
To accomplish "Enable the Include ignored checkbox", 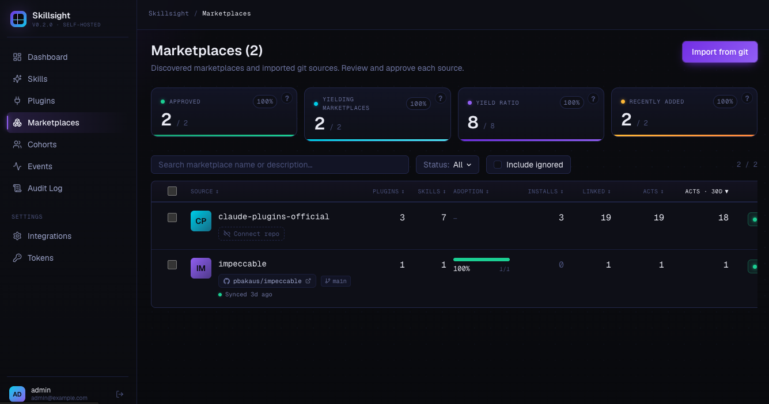I will (x=498, y=165).
